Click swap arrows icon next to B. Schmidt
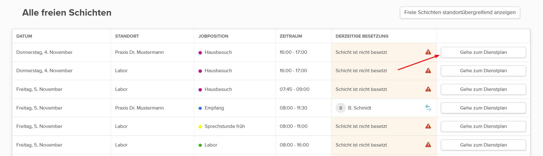This screenshot has width=543, height=156. [x=428, y=108]
